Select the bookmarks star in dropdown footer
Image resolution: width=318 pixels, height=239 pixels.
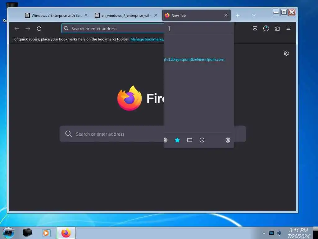point(177,140)
